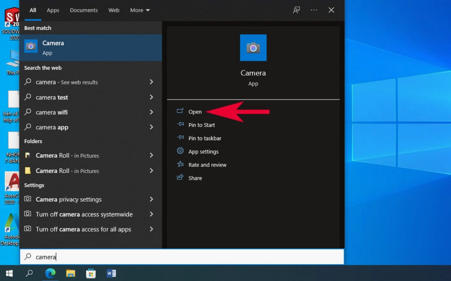This screenshot has width=451, height=281.
Task: Expand arrow next to Camera privacy settings
Action: (151, 199)
